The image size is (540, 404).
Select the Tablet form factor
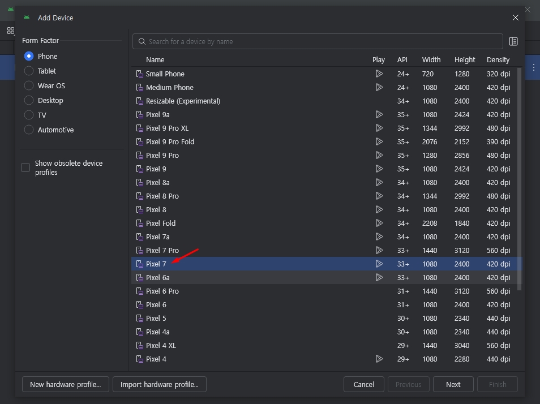tap(29, 71)
